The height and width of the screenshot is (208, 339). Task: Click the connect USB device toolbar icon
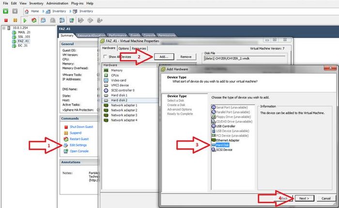(x=99, y=20)
